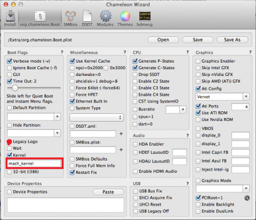Enable Skip nVidia GFX
This screenshot has width=256, height=220.
[x=198, y=74]
